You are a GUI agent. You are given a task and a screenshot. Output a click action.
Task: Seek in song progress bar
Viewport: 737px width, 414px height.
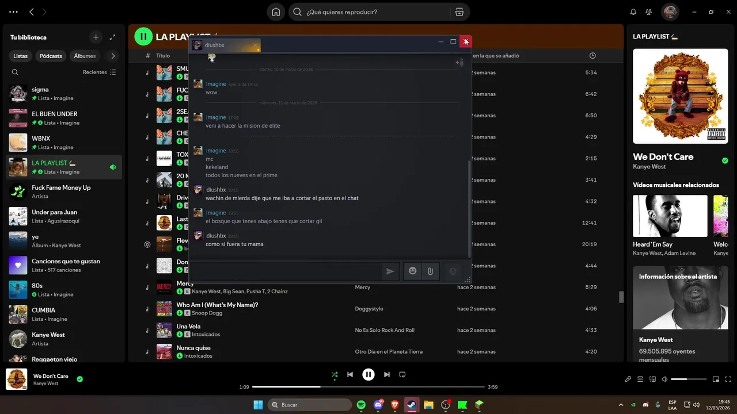click(x=368, y=387)
